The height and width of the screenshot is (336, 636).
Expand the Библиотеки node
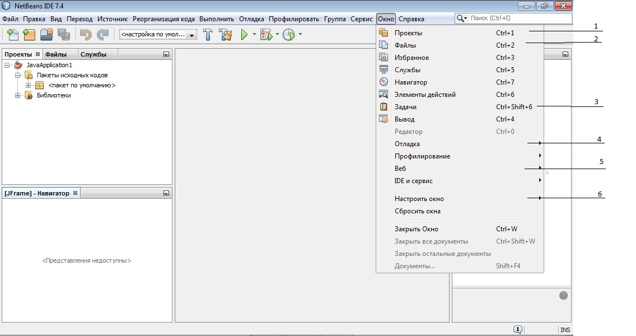pyautogui.click(x=17, y=95)
